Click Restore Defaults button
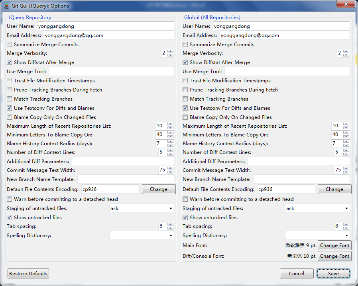 [x=28, y=273]
